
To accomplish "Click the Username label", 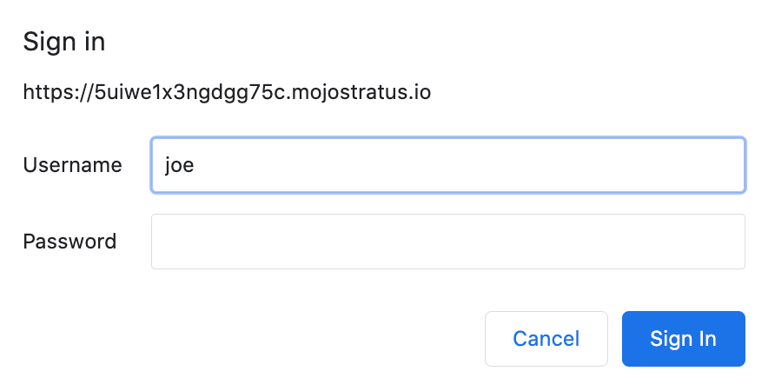I will [72, 165].
